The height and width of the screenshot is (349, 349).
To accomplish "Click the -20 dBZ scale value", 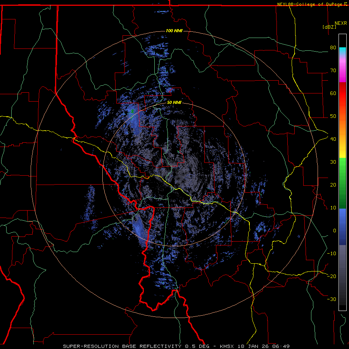I will [332, 276].
